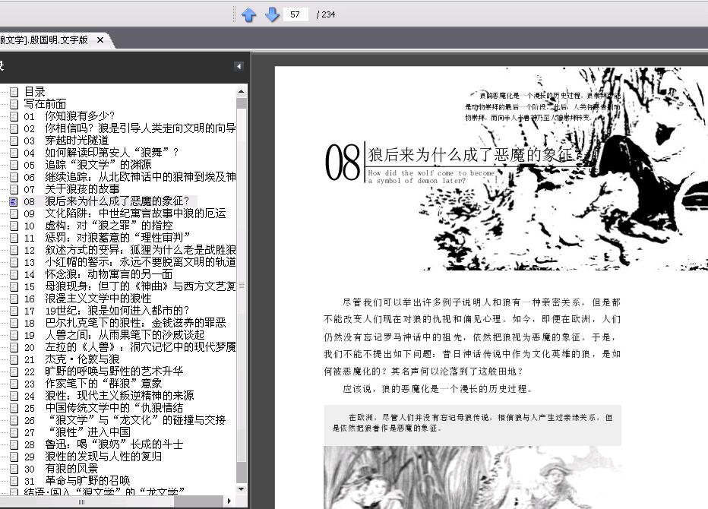Click the page icon beside 目录
The width and height of the screenshot is (708, 509).
tap(14, 92)
